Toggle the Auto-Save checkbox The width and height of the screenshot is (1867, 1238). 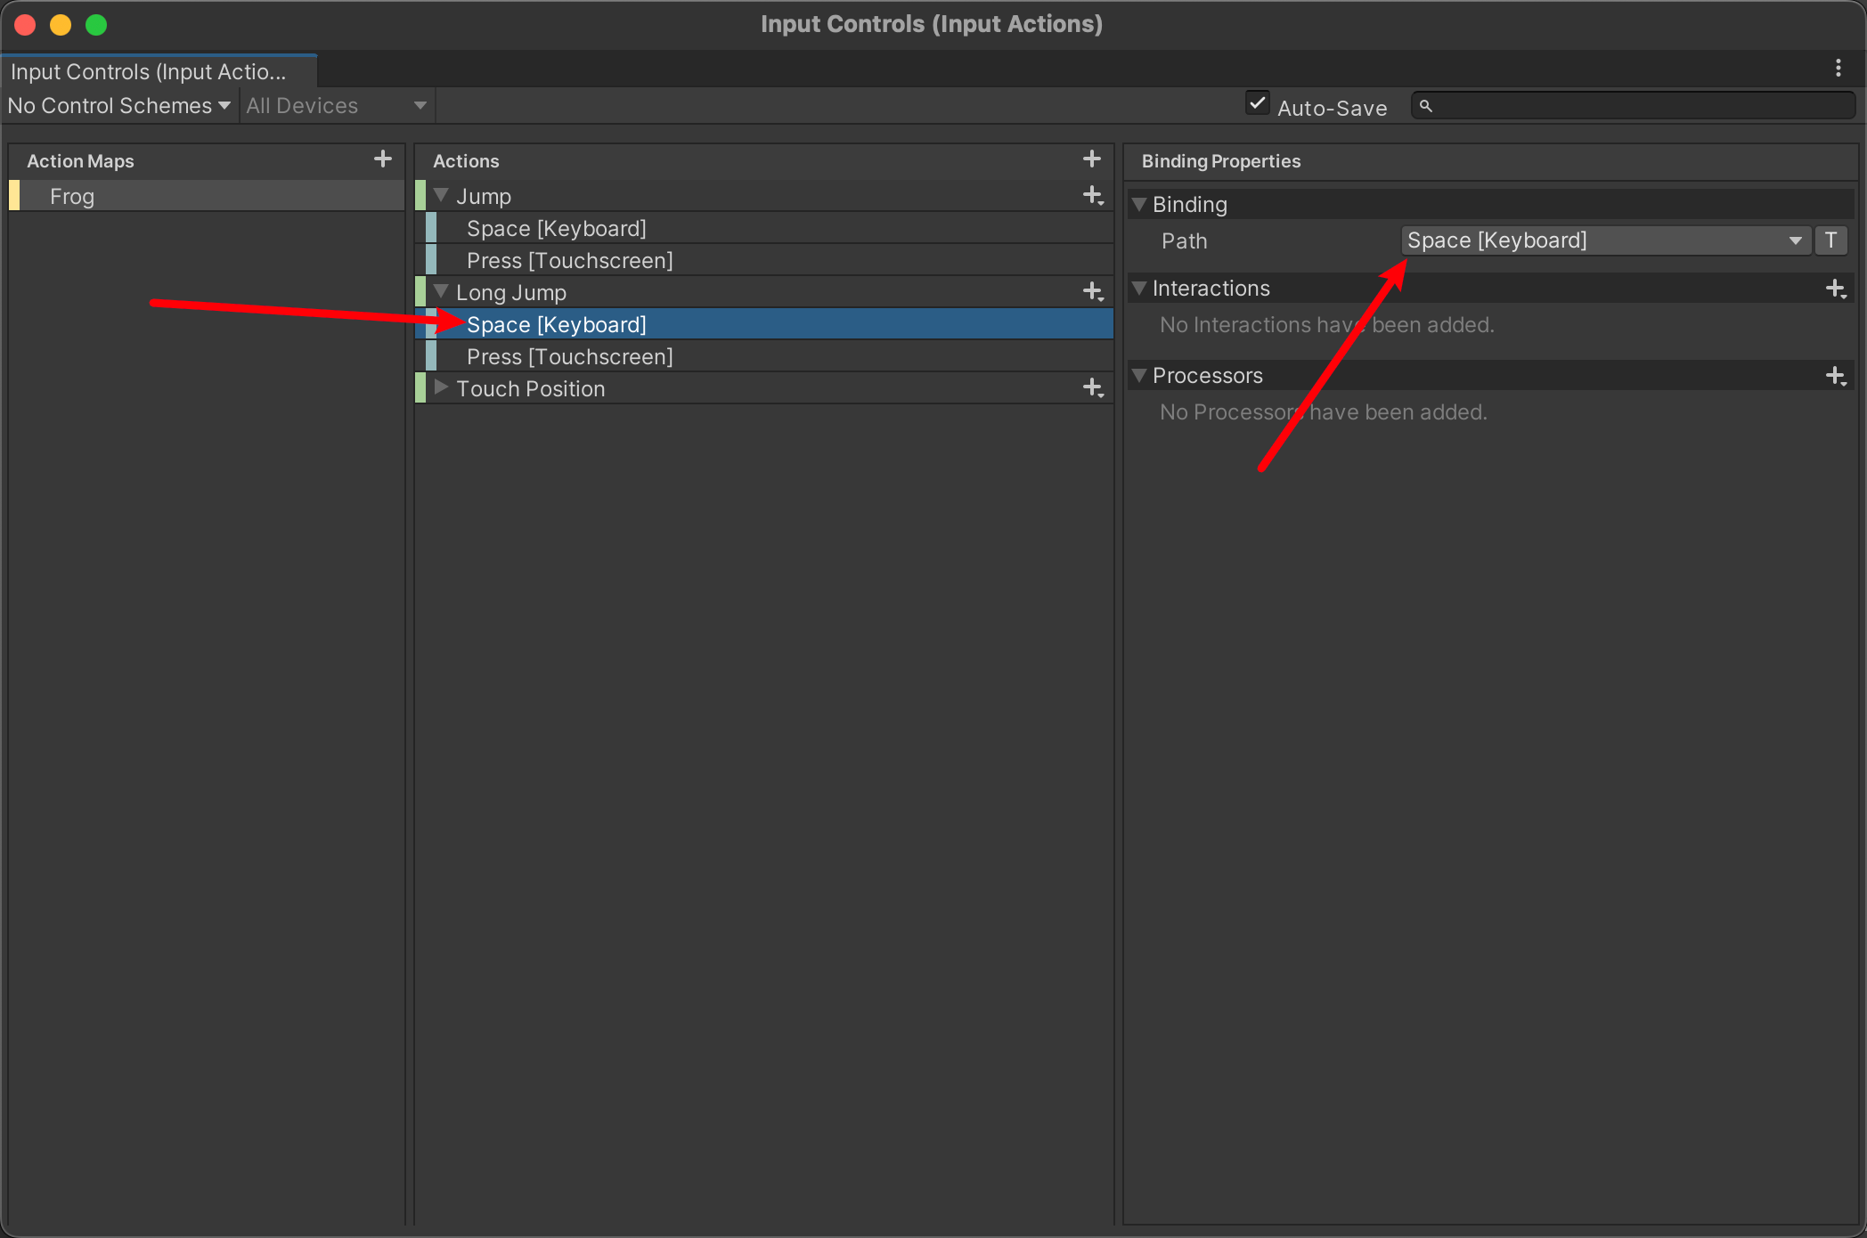click(1257, 103)
